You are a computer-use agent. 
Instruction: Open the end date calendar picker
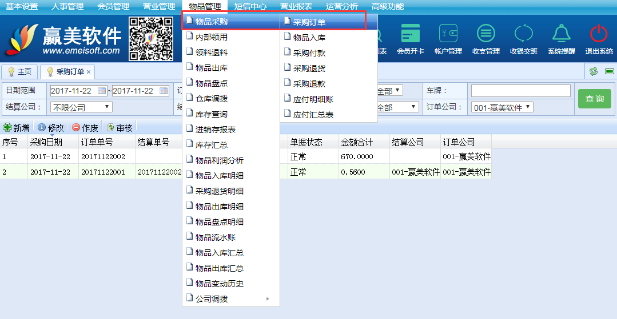point(164,91)
